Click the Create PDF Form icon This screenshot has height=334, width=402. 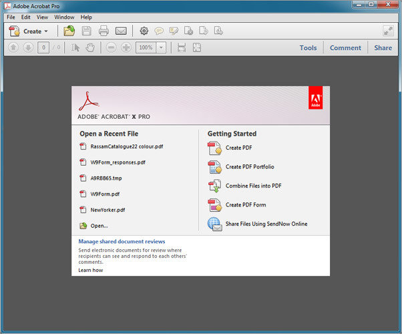(214, 205)
